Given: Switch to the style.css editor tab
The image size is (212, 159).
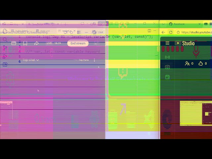Looking at the screenshot, I should click(43, 31).
